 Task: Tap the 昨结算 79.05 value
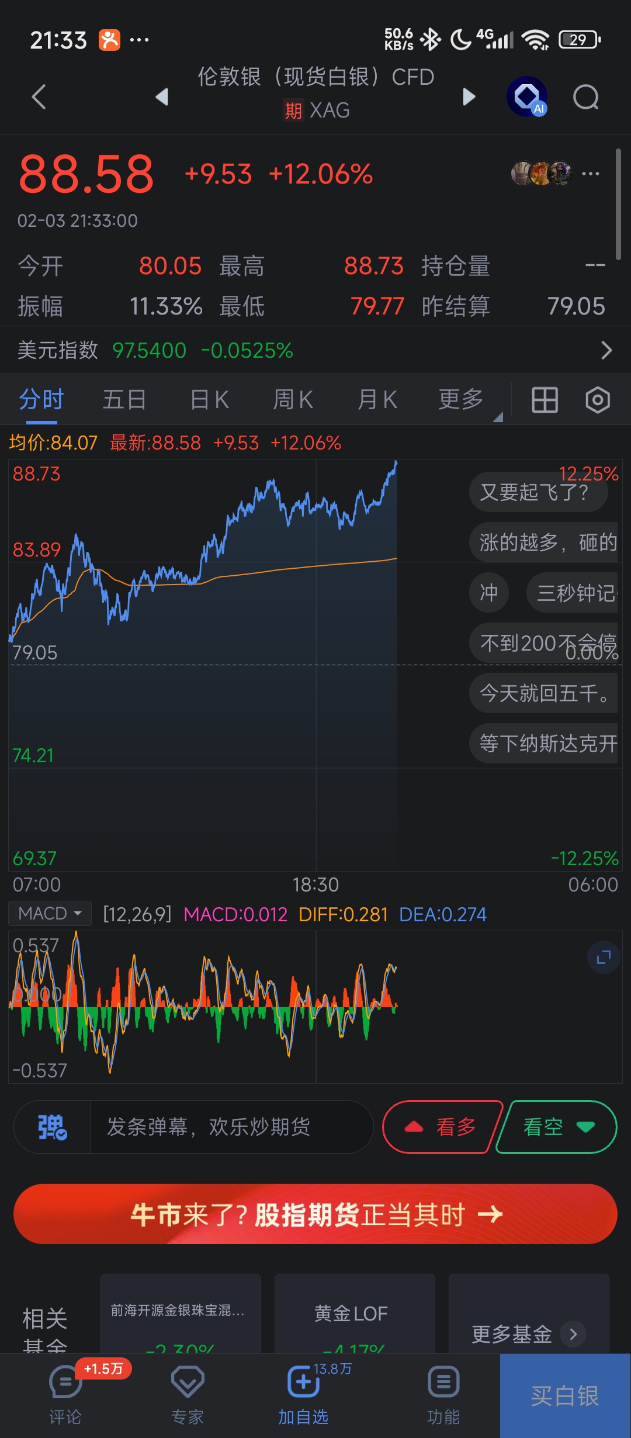click(x=576, y=306)
